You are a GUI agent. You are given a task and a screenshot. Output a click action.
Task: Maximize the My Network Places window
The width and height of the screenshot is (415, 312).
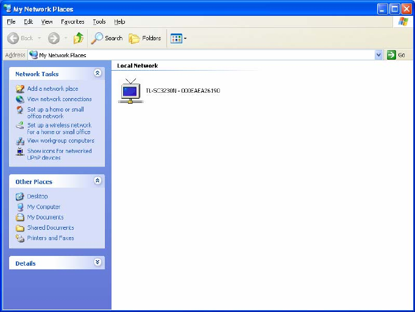[394, 9]
